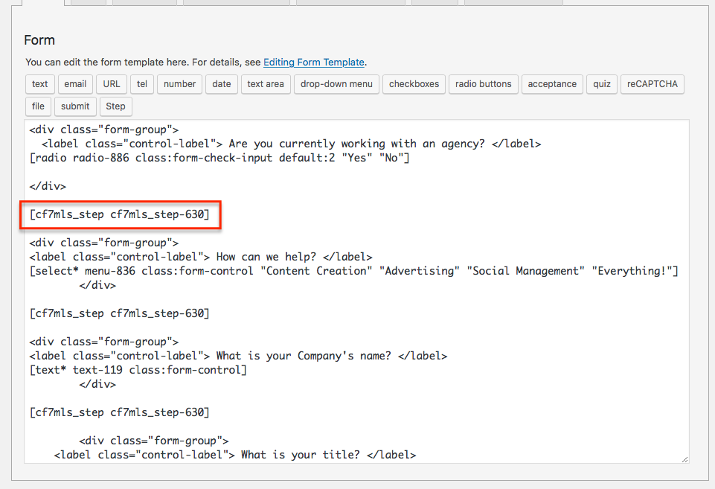Insert an acceptance tag
The width and height of the screenshot is (715, 489).
[x=552, y=84]
